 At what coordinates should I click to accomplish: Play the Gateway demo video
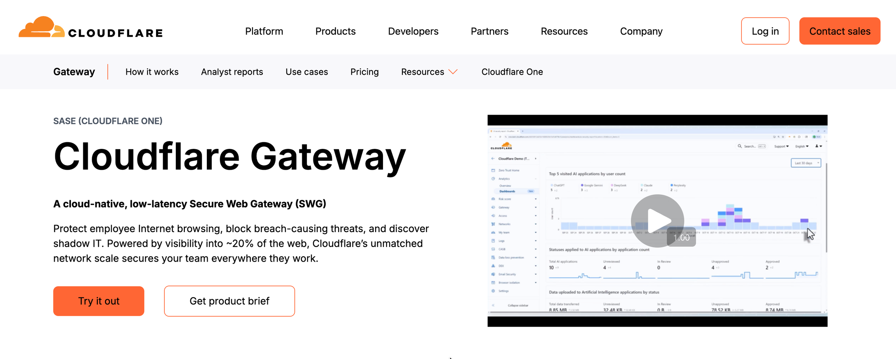click(657, 221)
